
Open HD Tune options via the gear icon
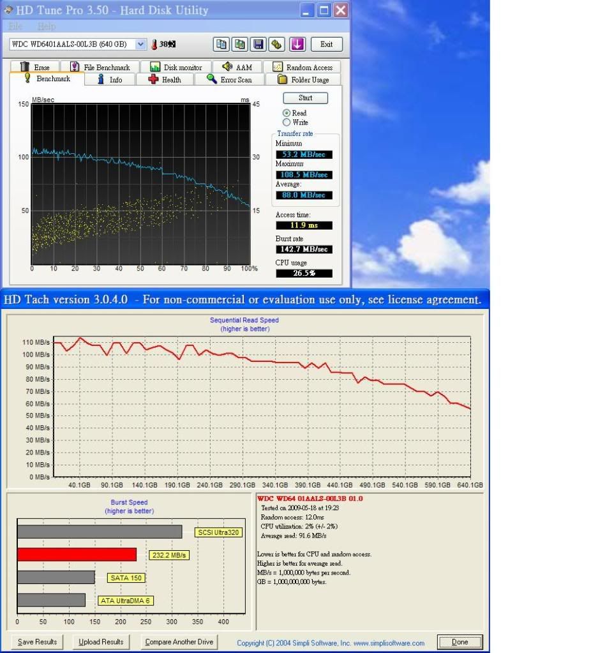coord(276,44)
